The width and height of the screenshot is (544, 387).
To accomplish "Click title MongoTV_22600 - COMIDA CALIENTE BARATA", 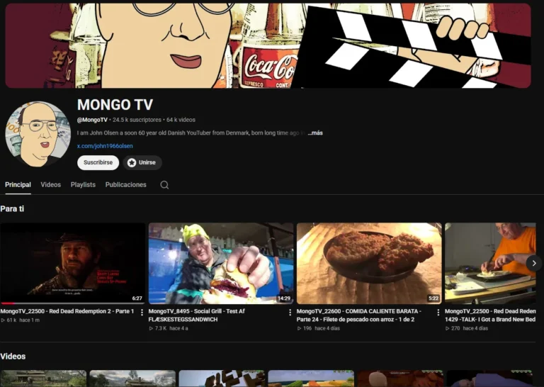I will tap(358, 315).
